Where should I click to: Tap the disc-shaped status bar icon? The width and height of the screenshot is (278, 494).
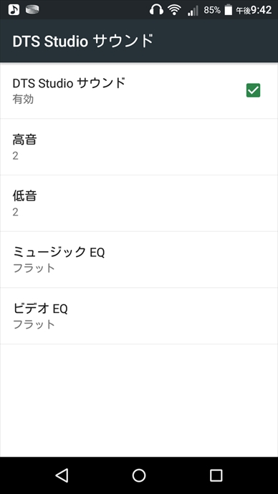[x=32, y=9]
